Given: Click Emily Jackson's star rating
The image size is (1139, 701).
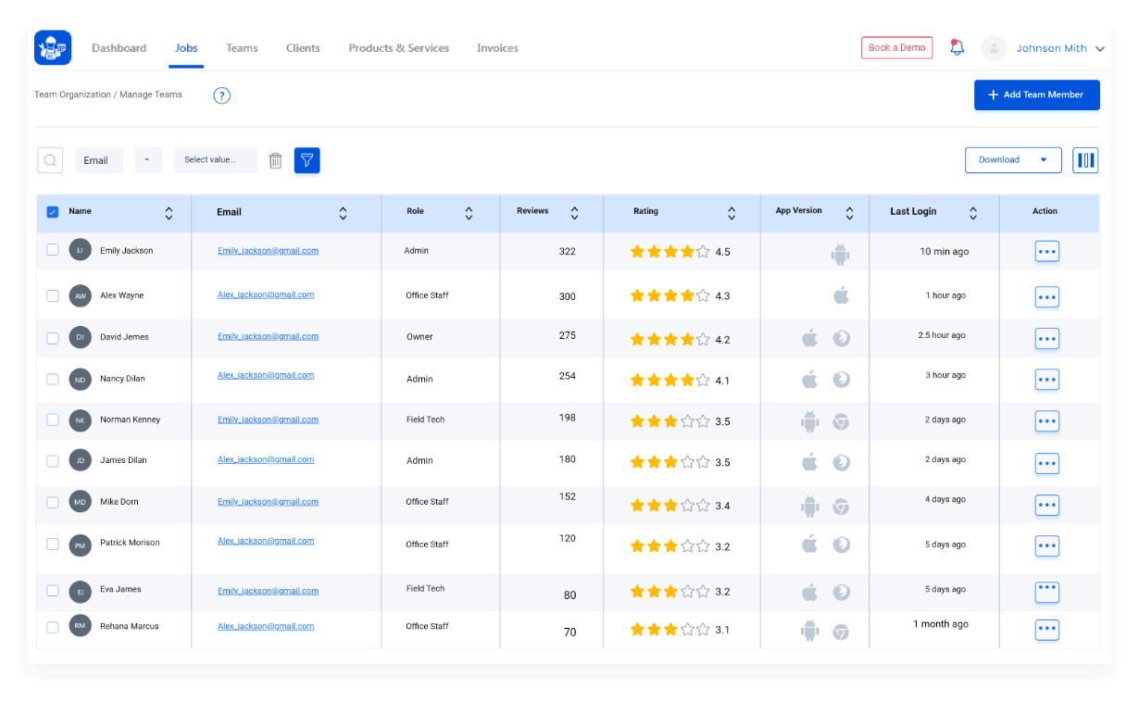Looking at the screenshot, I should pyautogui.click(x=670, y=251).
